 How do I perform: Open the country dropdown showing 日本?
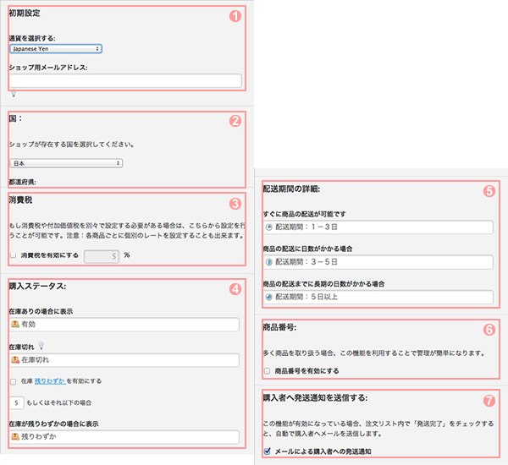[66, 163]
